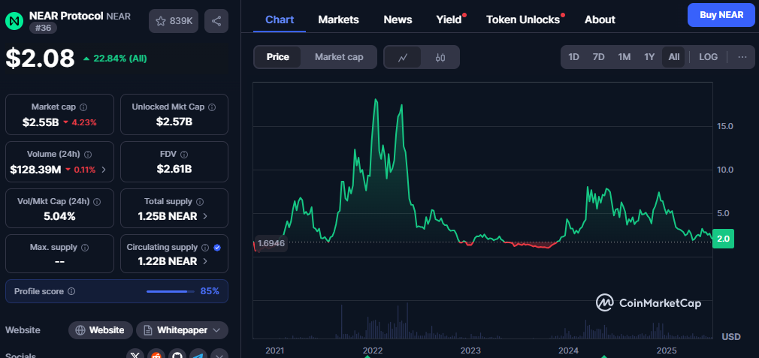Open the Yield tab

(x=449, y=20)
